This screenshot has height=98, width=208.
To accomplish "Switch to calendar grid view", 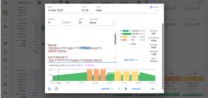I will (39, 3).
